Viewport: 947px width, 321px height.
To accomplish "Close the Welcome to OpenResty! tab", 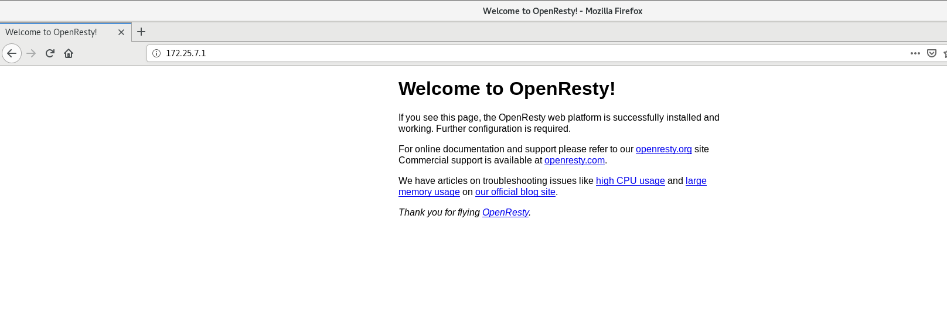I will tap(121, 32).
